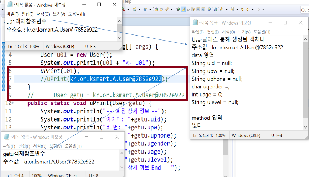Viewport: 315px width, 177px height.
Task: Open Forward navigation history dropdown
Action: pos(263,10)
